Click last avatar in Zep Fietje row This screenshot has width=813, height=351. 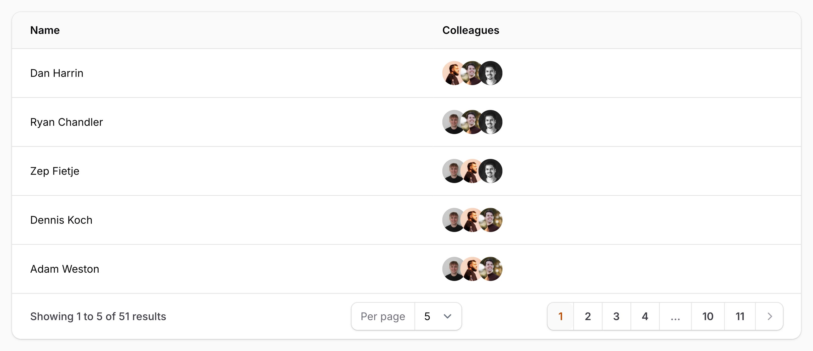pyautogui.click(x=491, y=171)
